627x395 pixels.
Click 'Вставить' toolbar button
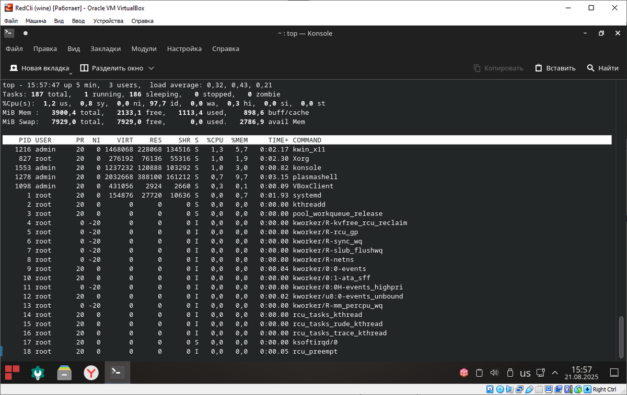point(555,68)
